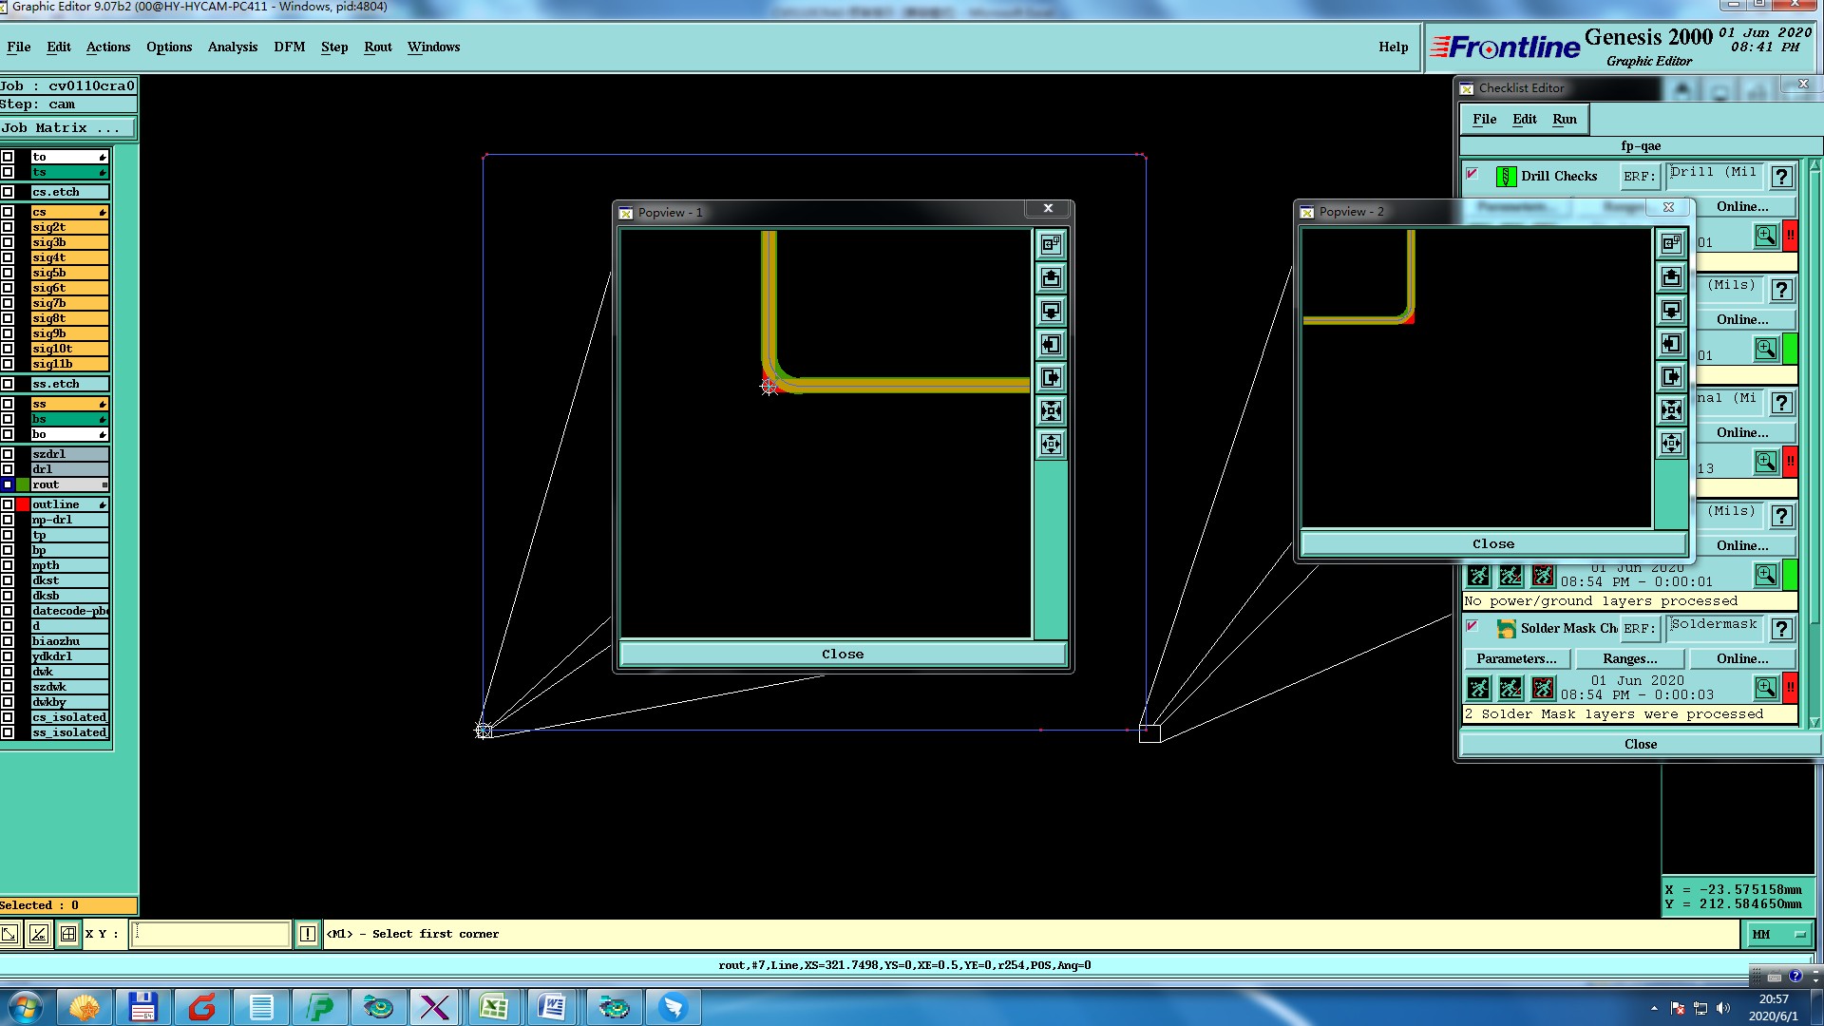1824x1026 pixels.
Task: Toggle the Solder Mask Checks checkbox
Action: [x=1472, y=626]
